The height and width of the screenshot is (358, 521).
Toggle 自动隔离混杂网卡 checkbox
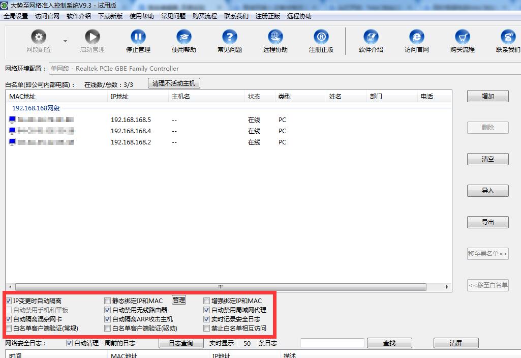9,319
